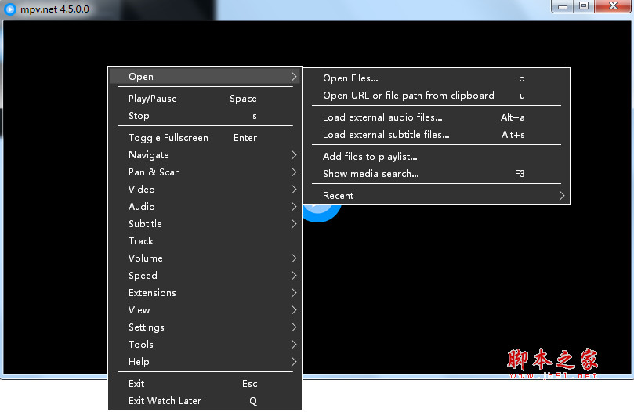Expand the Tools submenu
The image size is (634, 412).
pyautogui.click(x=205, y=345)
